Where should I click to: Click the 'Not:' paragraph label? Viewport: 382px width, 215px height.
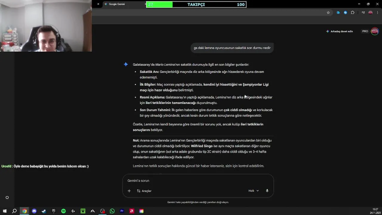point(136,140)
